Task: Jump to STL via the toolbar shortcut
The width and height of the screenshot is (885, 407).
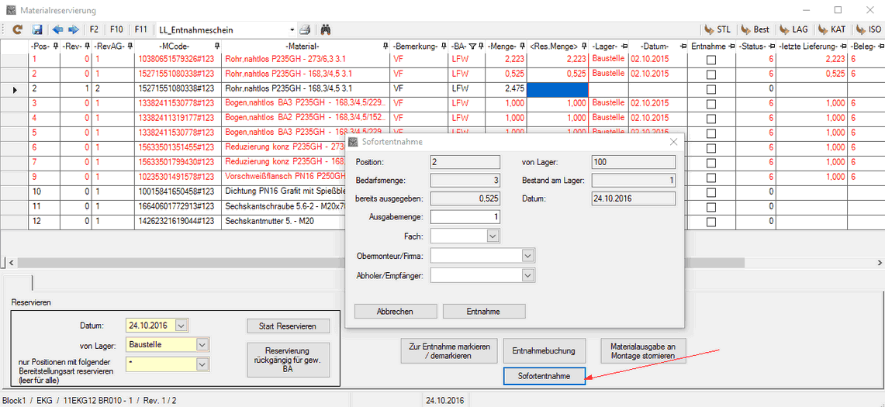Action: click(x=716, y=29)
